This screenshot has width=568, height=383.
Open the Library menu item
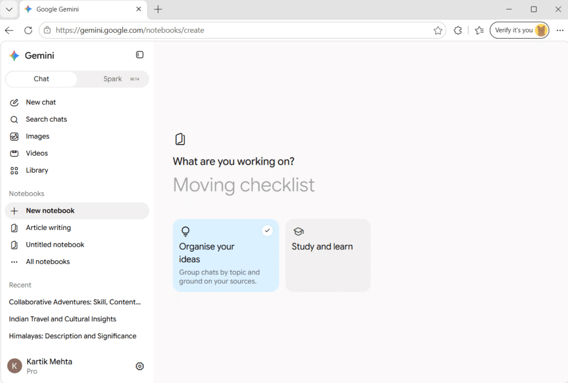77,171
